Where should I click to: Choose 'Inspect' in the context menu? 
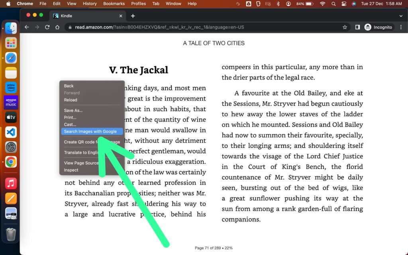click(x=71, y=170)
